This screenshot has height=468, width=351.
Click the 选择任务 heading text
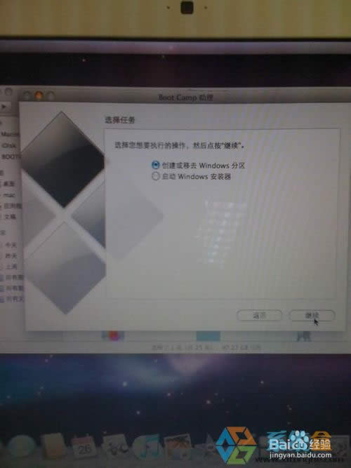coord(120,120)
